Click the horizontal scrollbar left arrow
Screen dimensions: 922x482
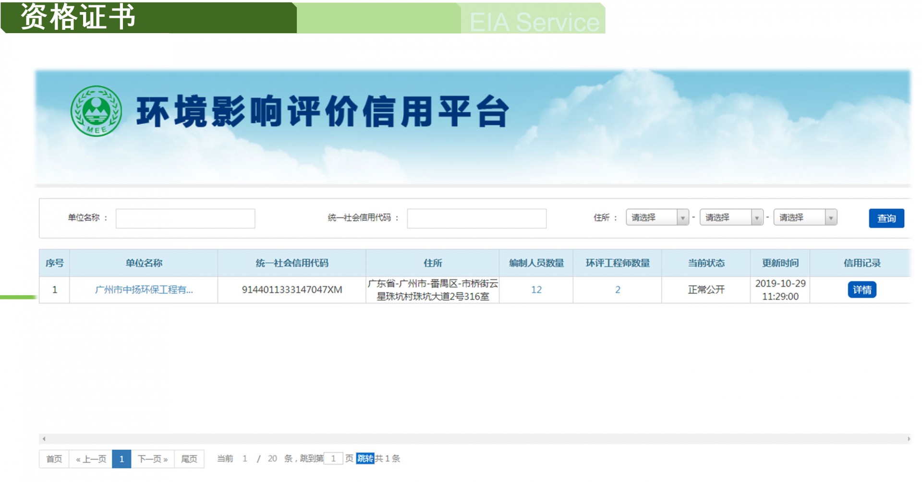44,439
